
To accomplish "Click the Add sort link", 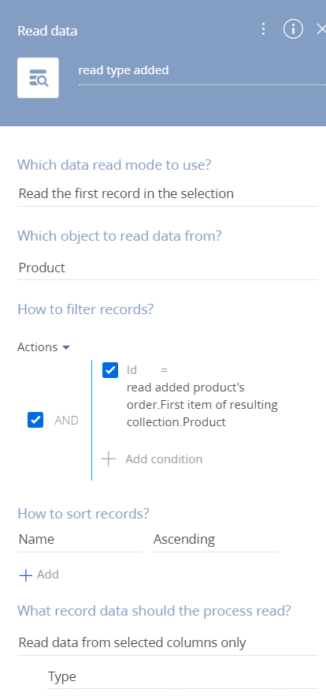I will click(x=48, y=575).
